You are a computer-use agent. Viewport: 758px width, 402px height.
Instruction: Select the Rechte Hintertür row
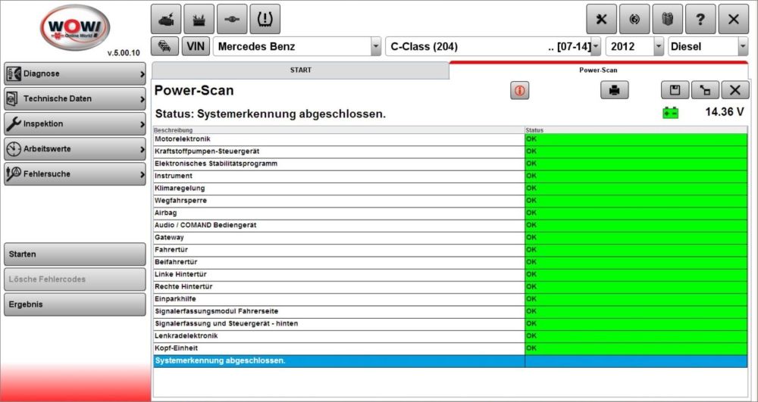point(450,287)
